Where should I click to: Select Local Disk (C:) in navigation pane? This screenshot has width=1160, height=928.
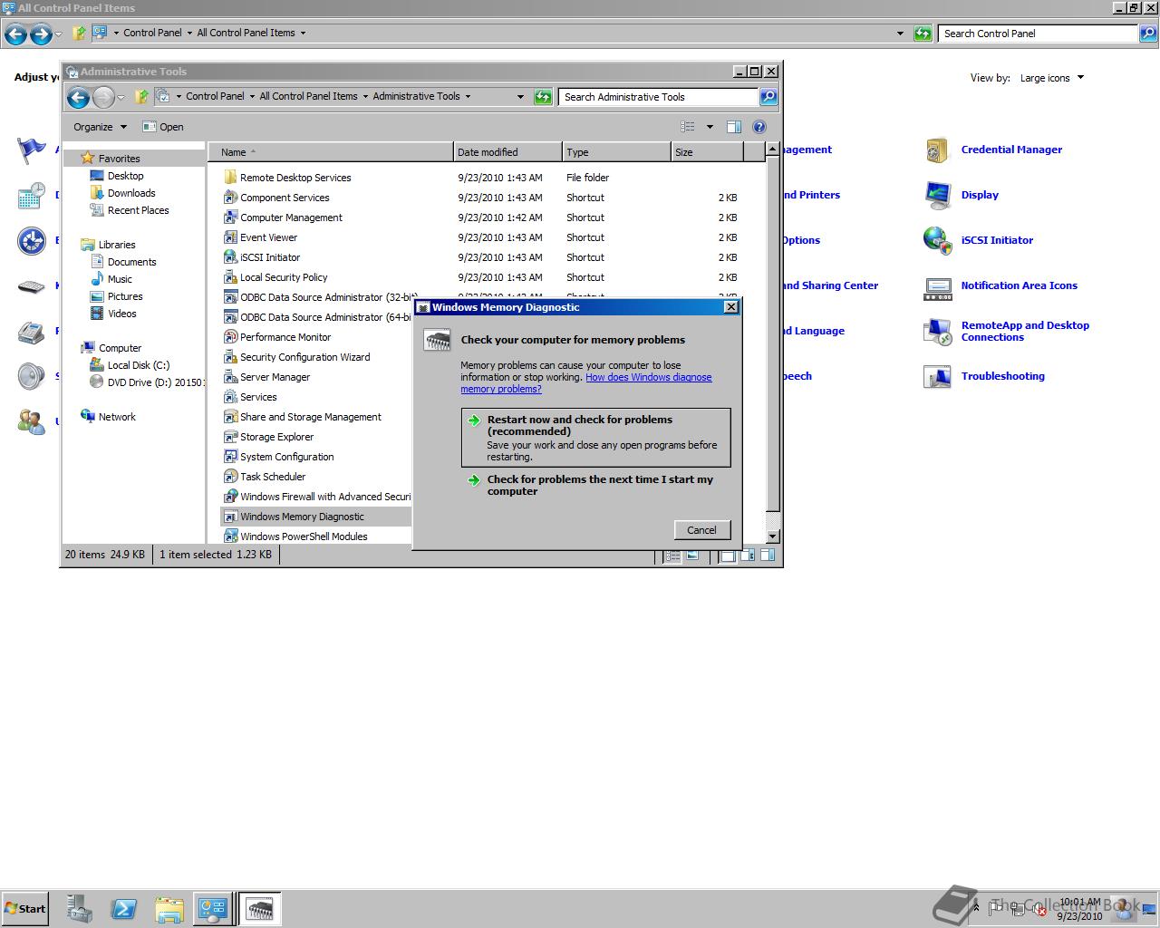coord(138,365)
